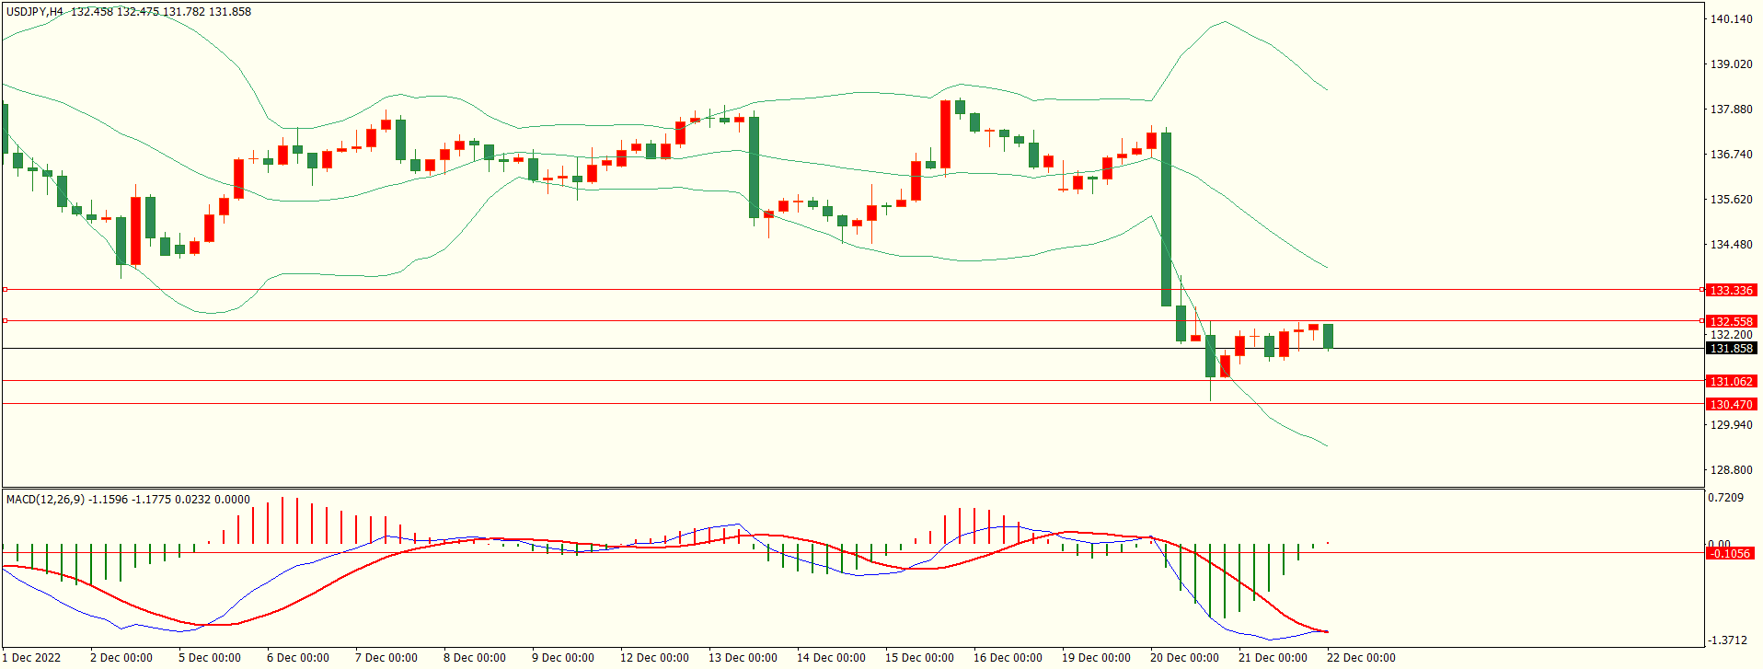1763x669 pixels.
Task: Click the red 133.336 price level label
Action: 1731,290
